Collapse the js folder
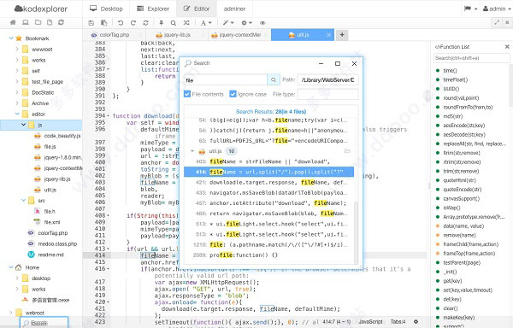 coord(23,125)
